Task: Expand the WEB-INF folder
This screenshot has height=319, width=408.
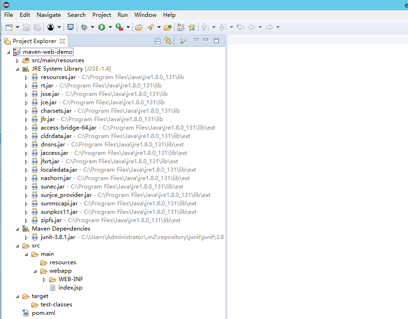Action: [44, 280]
